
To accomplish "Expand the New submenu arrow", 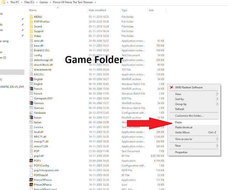I will (217, 146).
